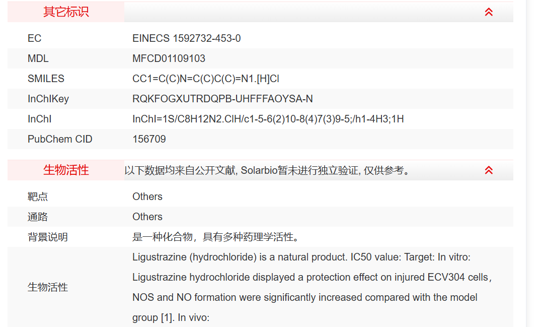Collapse the 生物活性 section using its chevron
Image resolution: width=539 pixels, height=327 pixels.
click(x=489, y=170)
